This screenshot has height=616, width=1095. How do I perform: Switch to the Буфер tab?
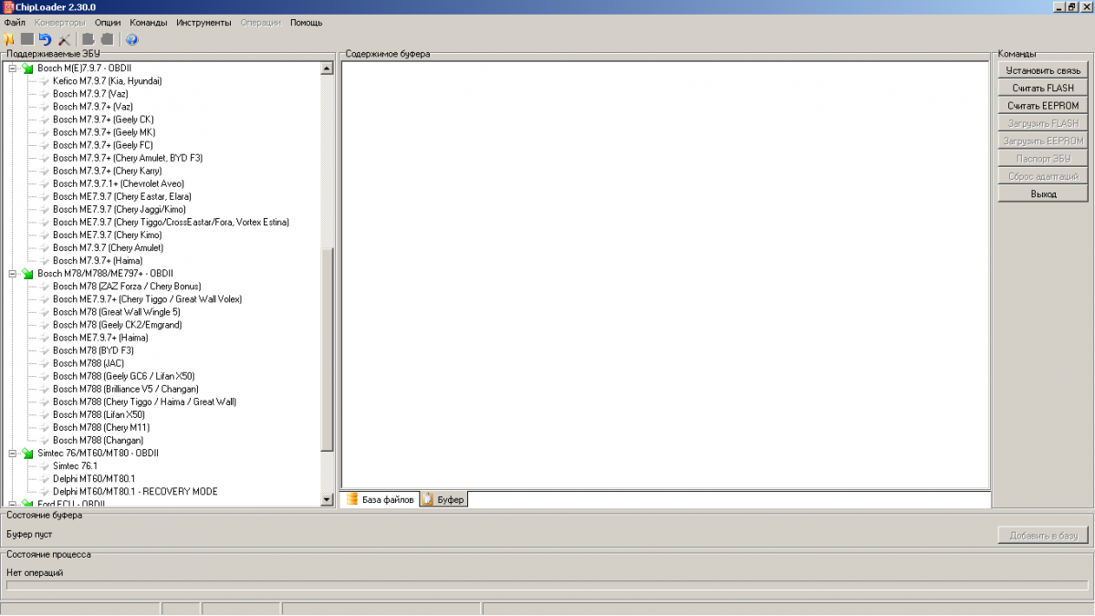(x=443, y=499)
